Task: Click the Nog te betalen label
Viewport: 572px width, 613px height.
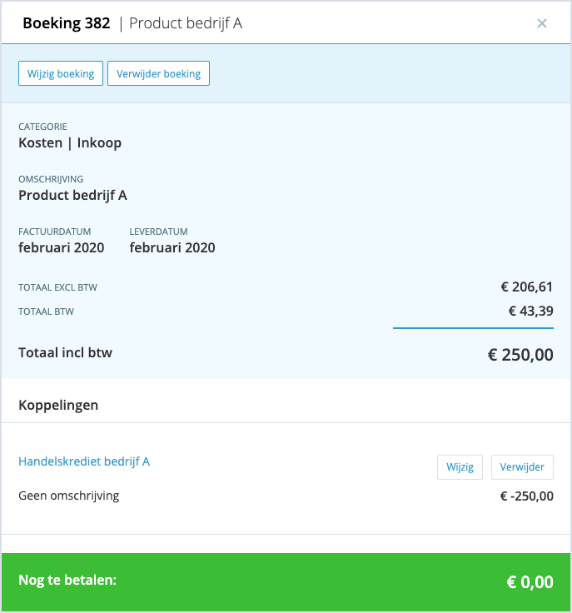Action: 67,580
